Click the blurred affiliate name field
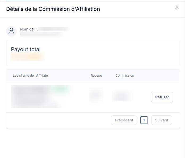The width and height of the screenshot is (185, 158). pos(53,29)
